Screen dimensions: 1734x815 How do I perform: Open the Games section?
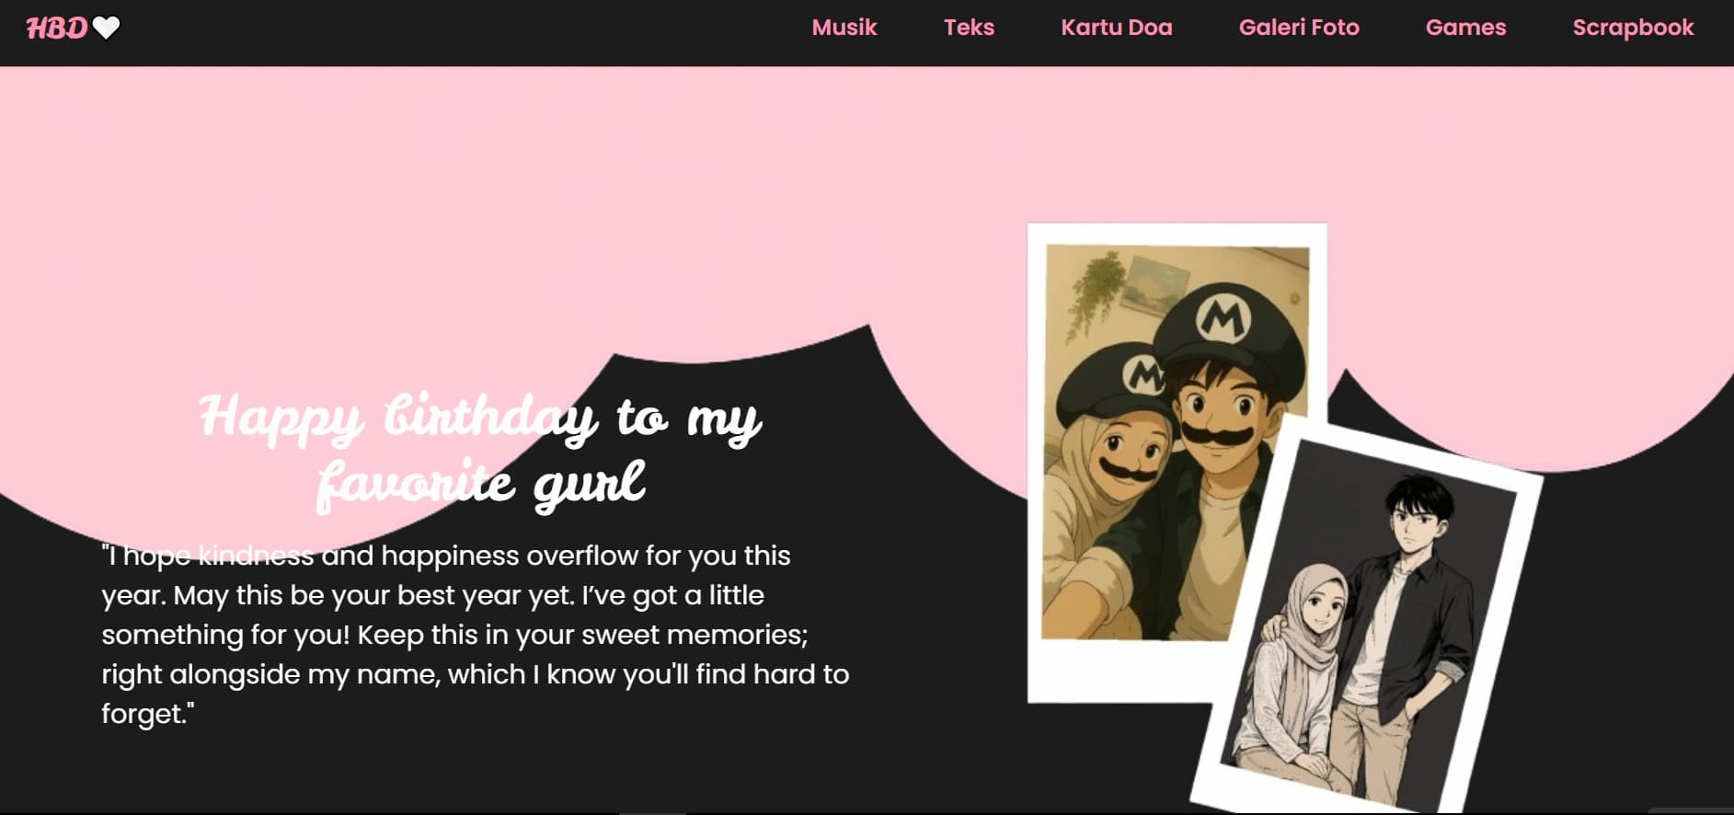click(x=1465, y=28)
